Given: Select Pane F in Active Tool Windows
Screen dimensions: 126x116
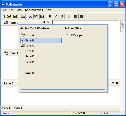Looking at the screenshot, I should [x=41, y=62].
